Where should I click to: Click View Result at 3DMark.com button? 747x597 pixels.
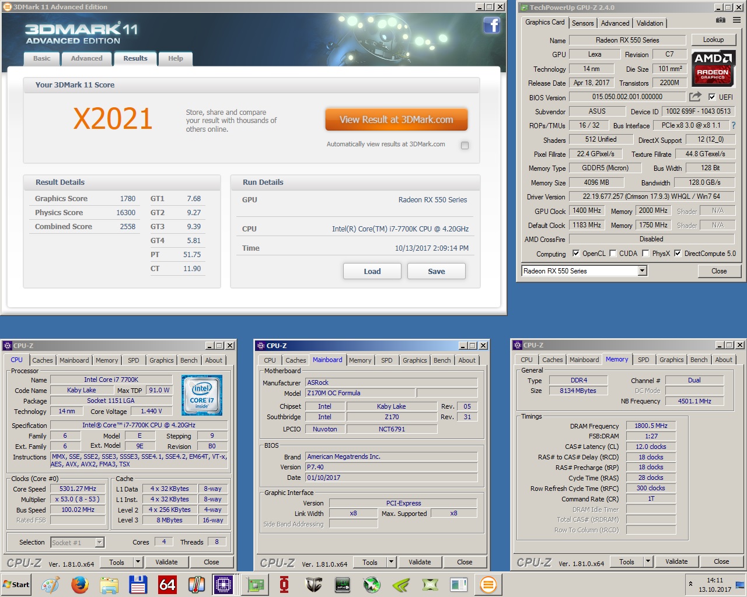pyautogui.click(x=396, y=120)
